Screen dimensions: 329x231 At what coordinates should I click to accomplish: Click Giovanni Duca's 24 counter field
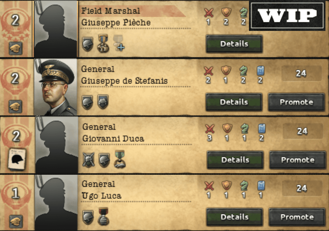click(303, 131)
